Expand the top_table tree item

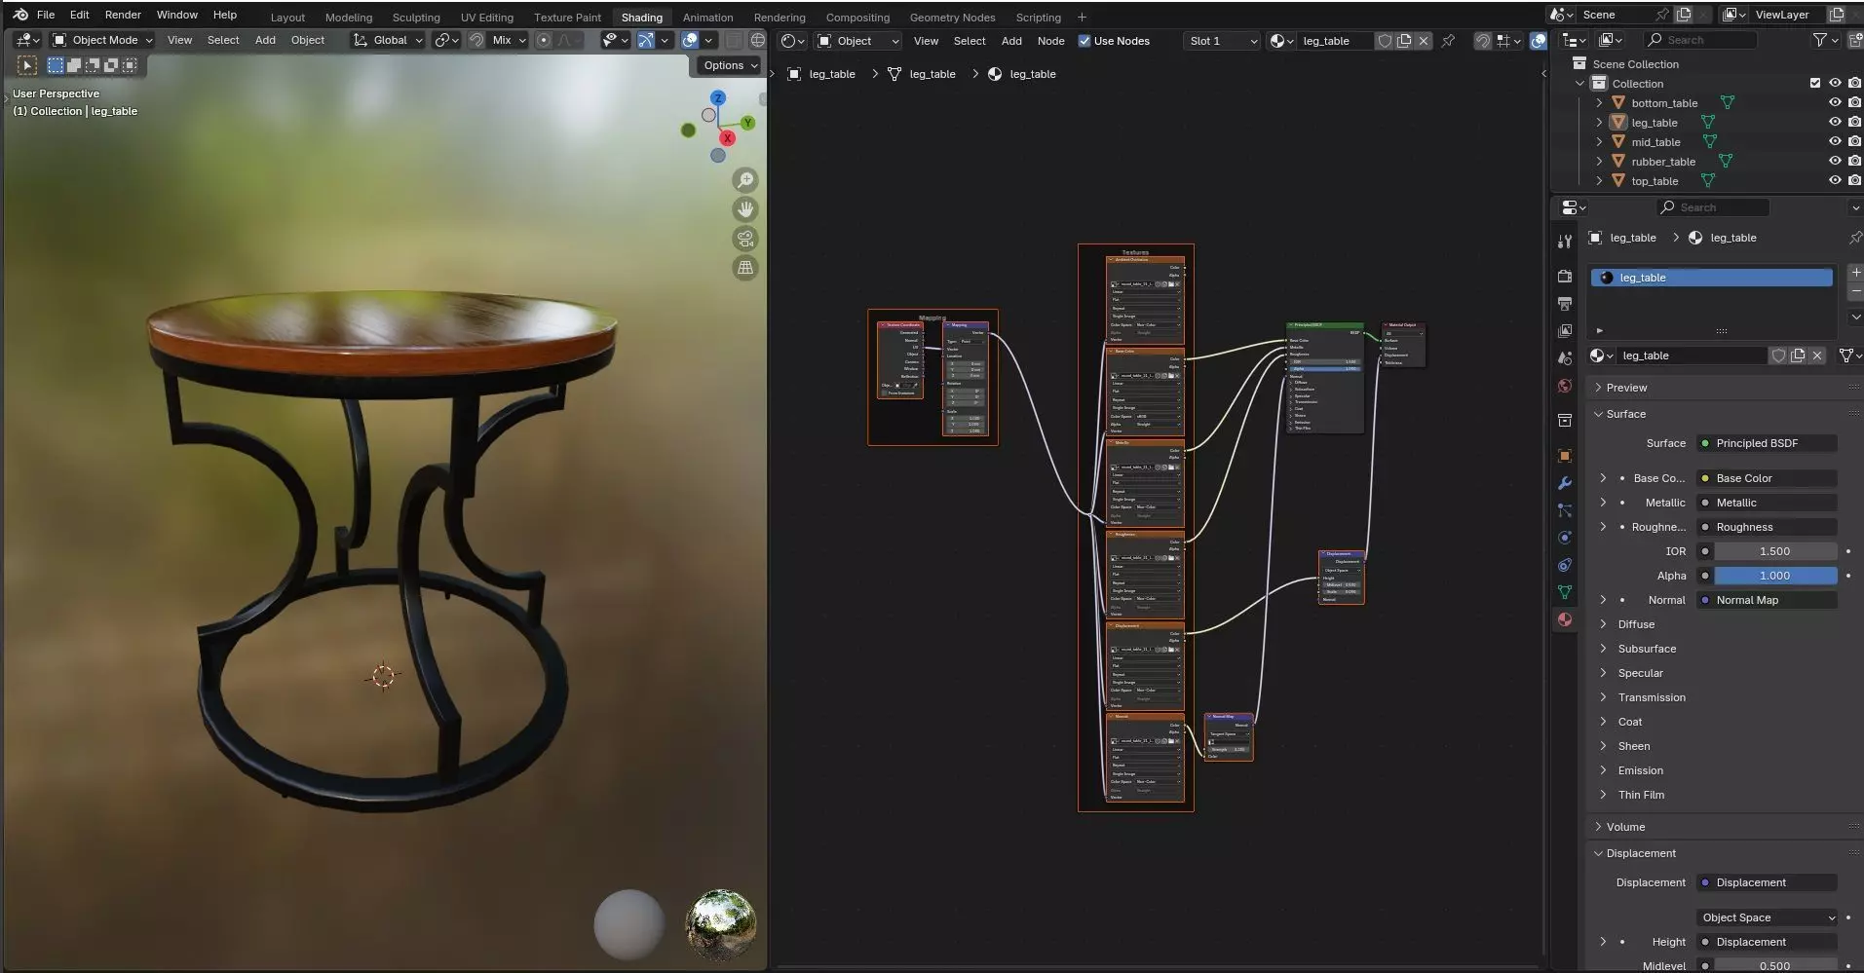point(1599,180)
